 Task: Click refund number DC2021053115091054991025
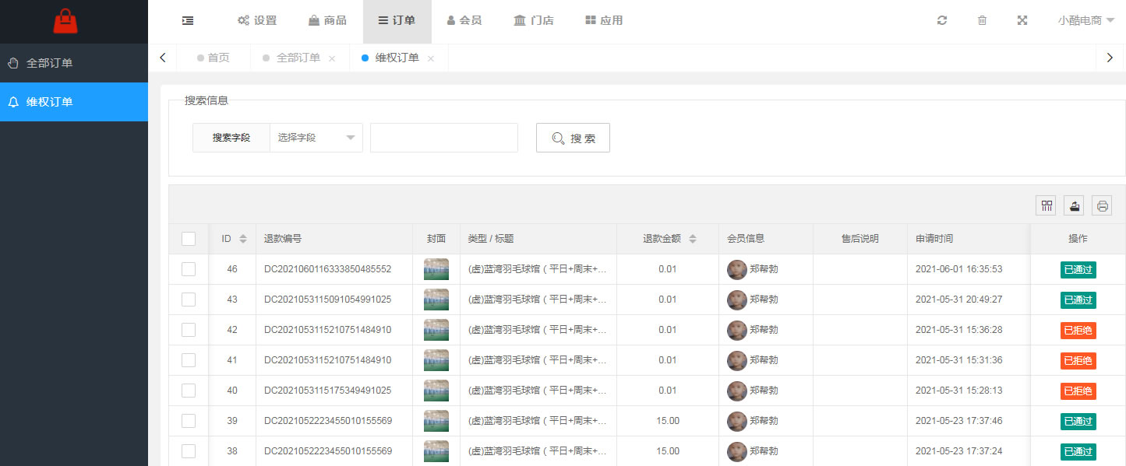click(328, 300)
